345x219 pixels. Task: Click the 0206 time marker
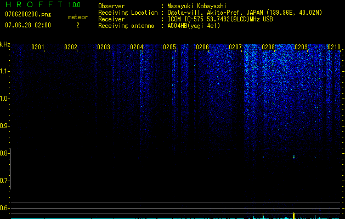coord(202,47)
